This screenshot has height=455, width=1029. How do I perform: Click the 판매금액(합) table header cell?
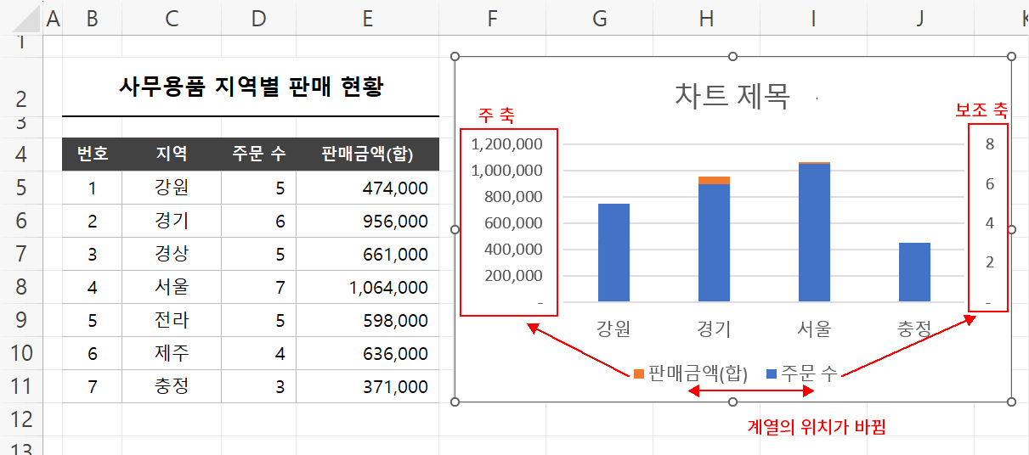pos(367,154)
